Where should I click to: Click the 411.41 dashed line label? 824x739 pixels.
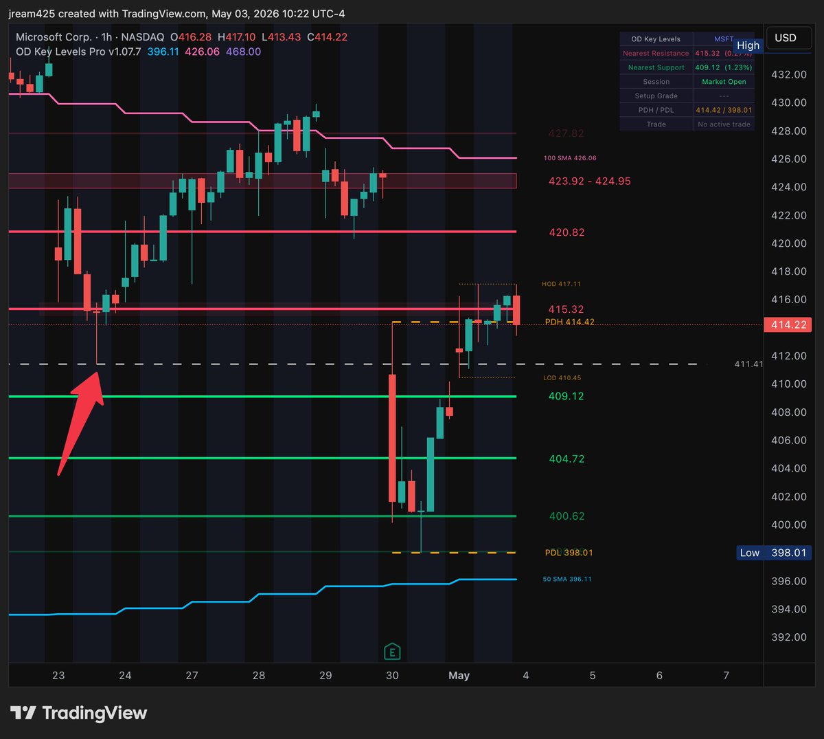(x=748, y=364)
